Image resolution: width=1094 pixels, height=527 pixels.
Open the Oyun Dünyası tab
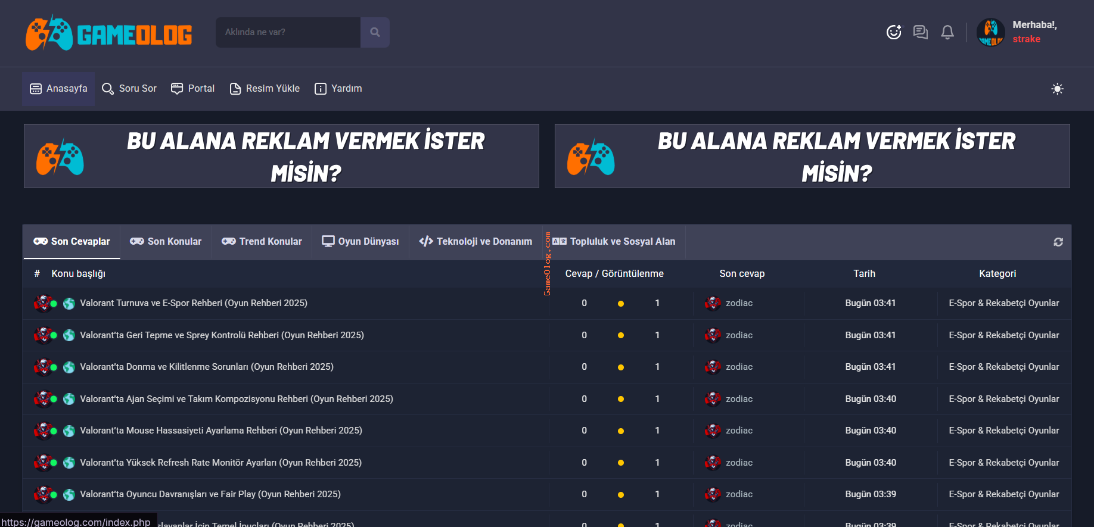(x=360, y=242)
